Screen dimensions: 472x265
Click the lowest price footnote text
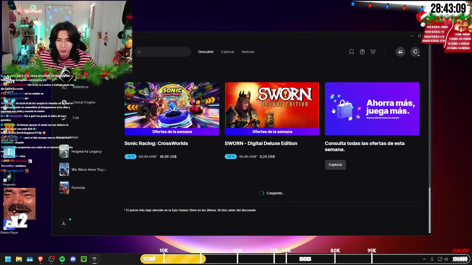coord(190,210)
